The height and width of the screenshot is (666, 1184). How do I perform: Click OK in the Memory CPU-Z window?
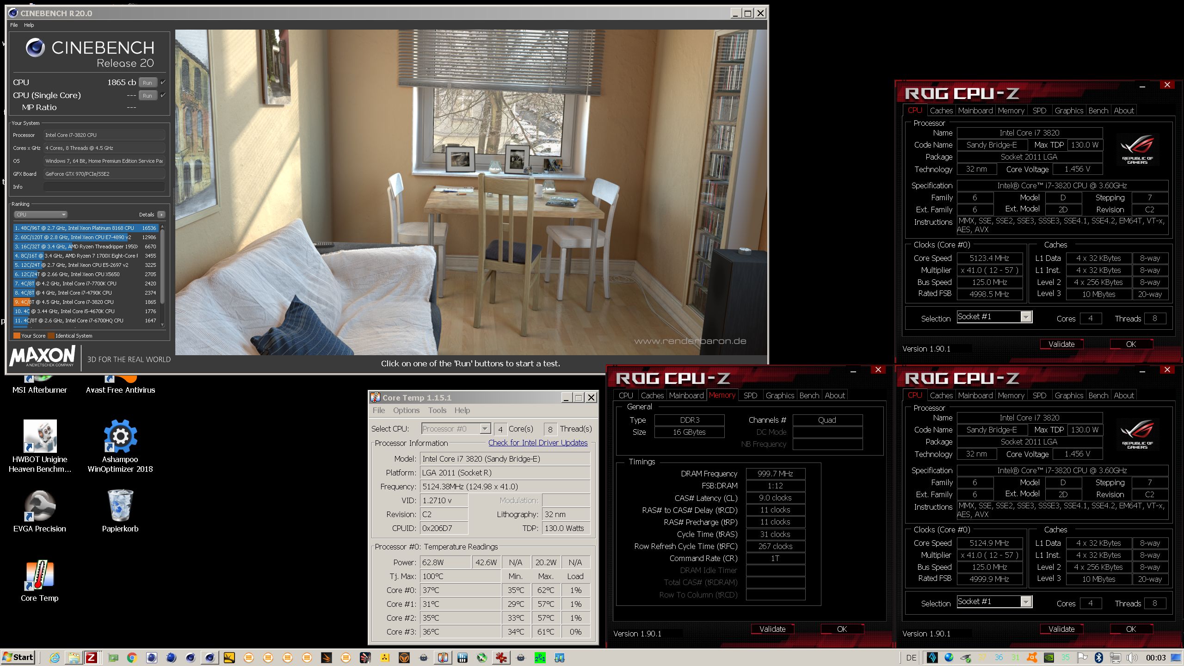pyautogui.click(x=842, y=629)
